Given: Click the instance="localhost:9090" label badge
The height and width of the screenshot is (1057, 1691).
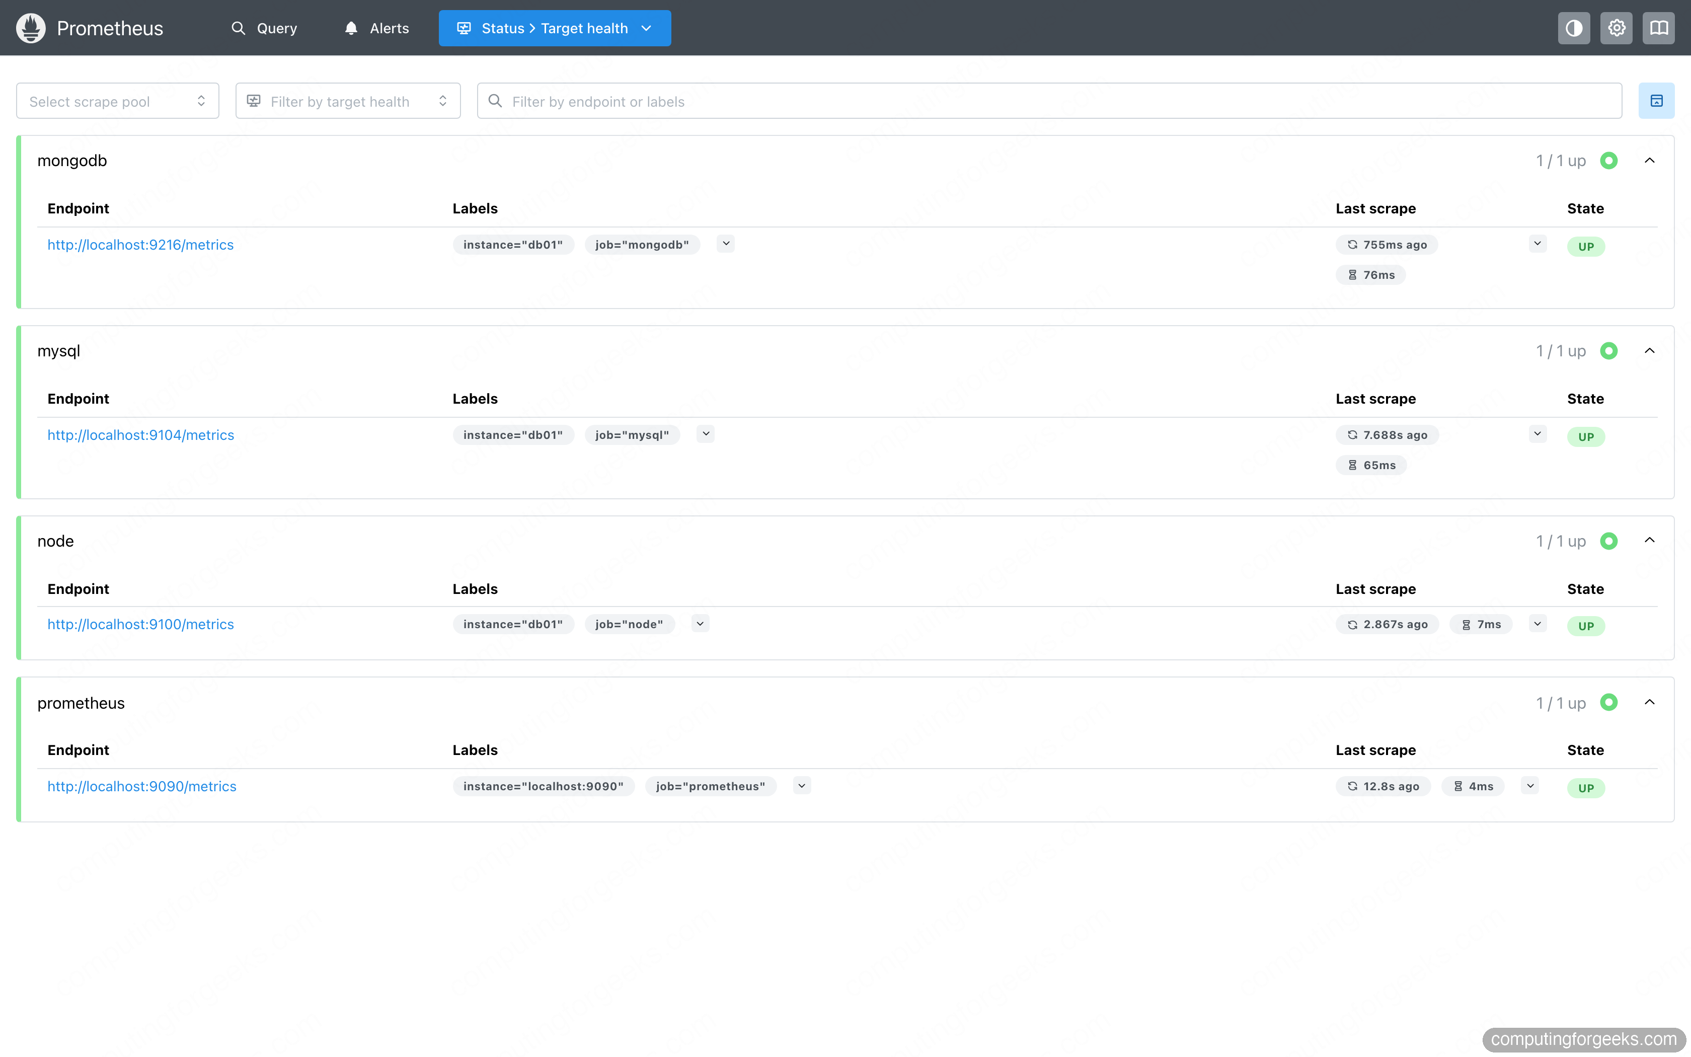Looking at the screenshot, I should point(544,786).
